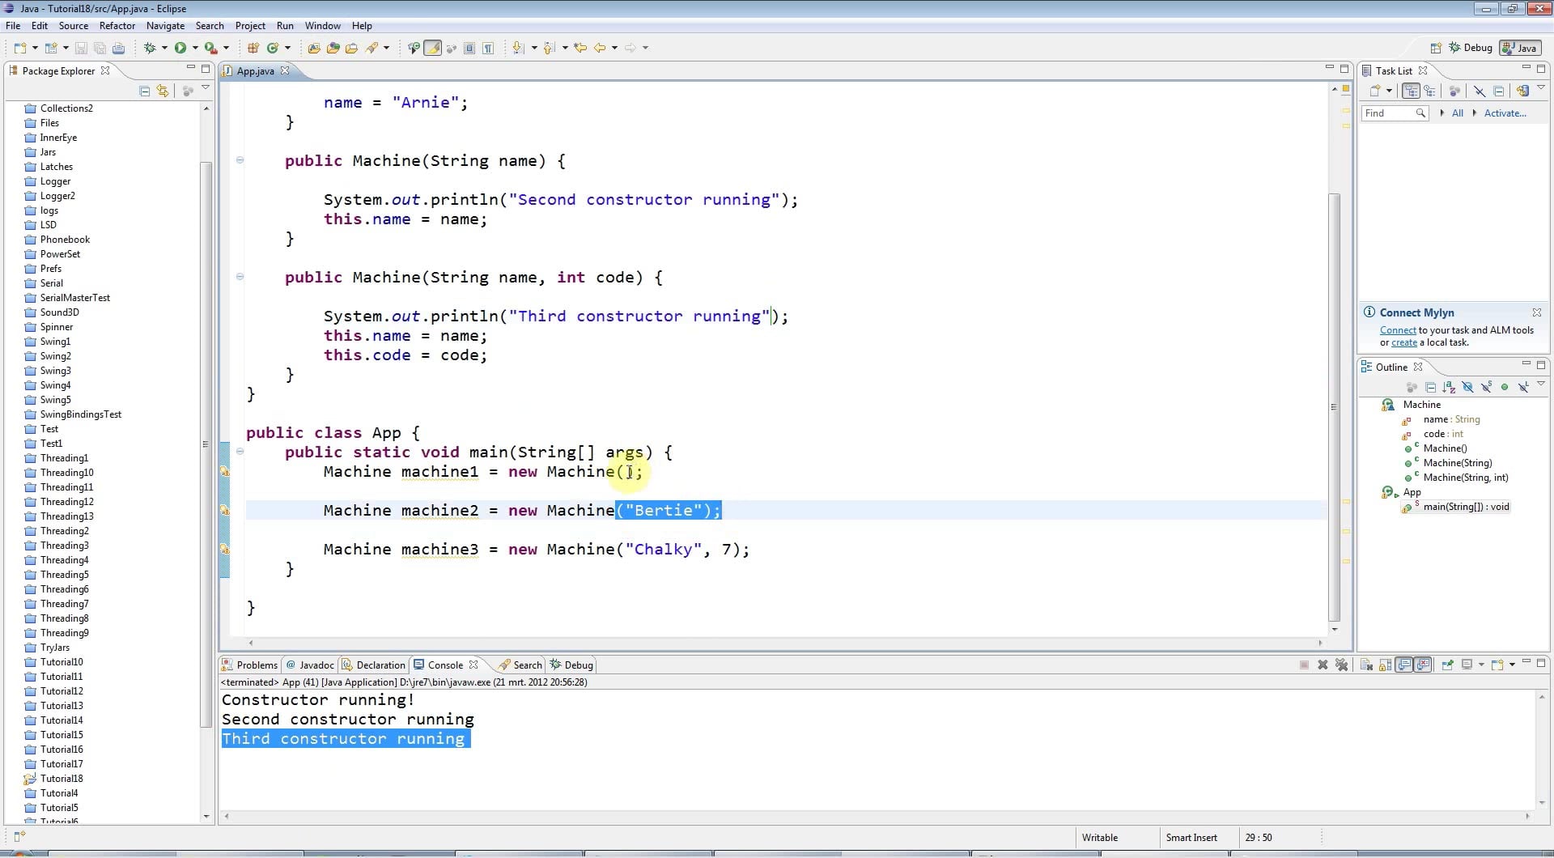The image size is (1554, 858).
Task: Toggle Hide Static Members in Outline
Action: click(x=1486, y=387)
